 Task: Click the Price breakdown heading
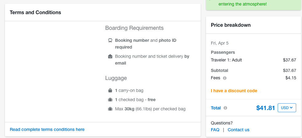[x=231, y=25]
